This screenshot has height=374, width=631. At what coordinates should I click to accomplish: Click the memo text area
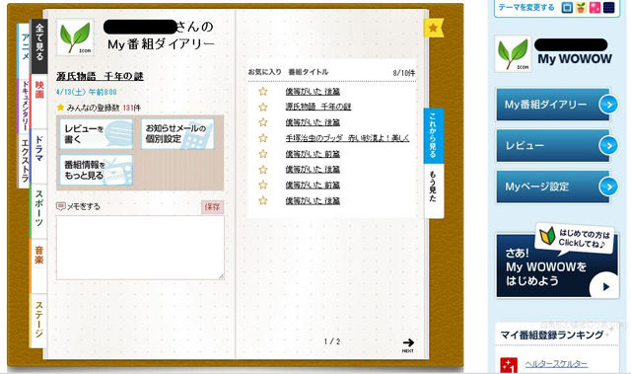pos(140,248)
